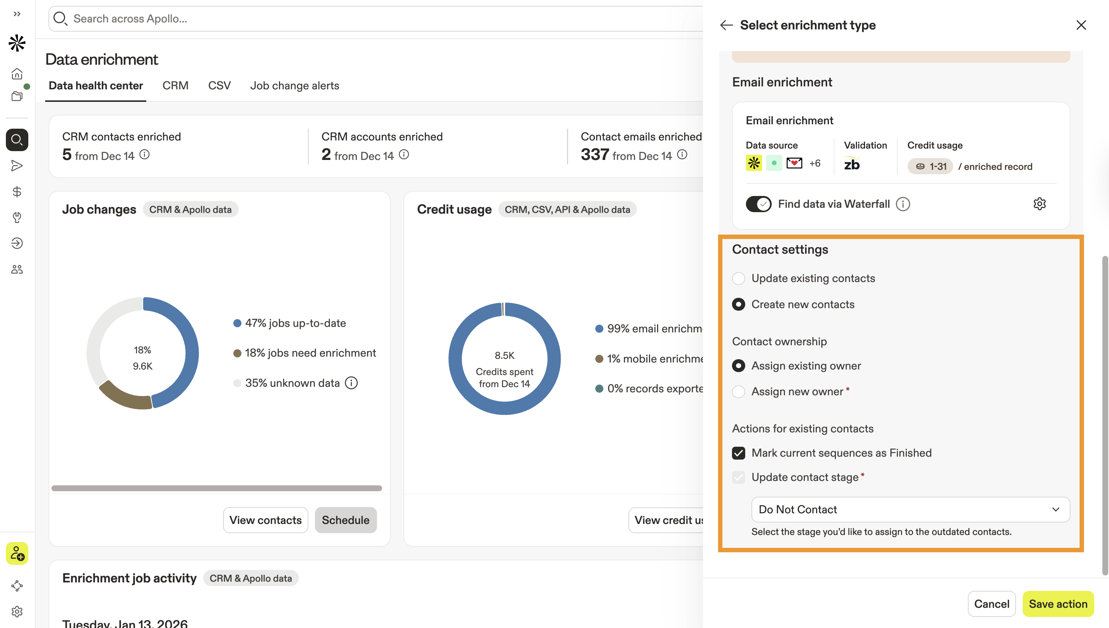
Task: Open the Do Not Contact stage dropdown
Action: [x=910, y=509]
